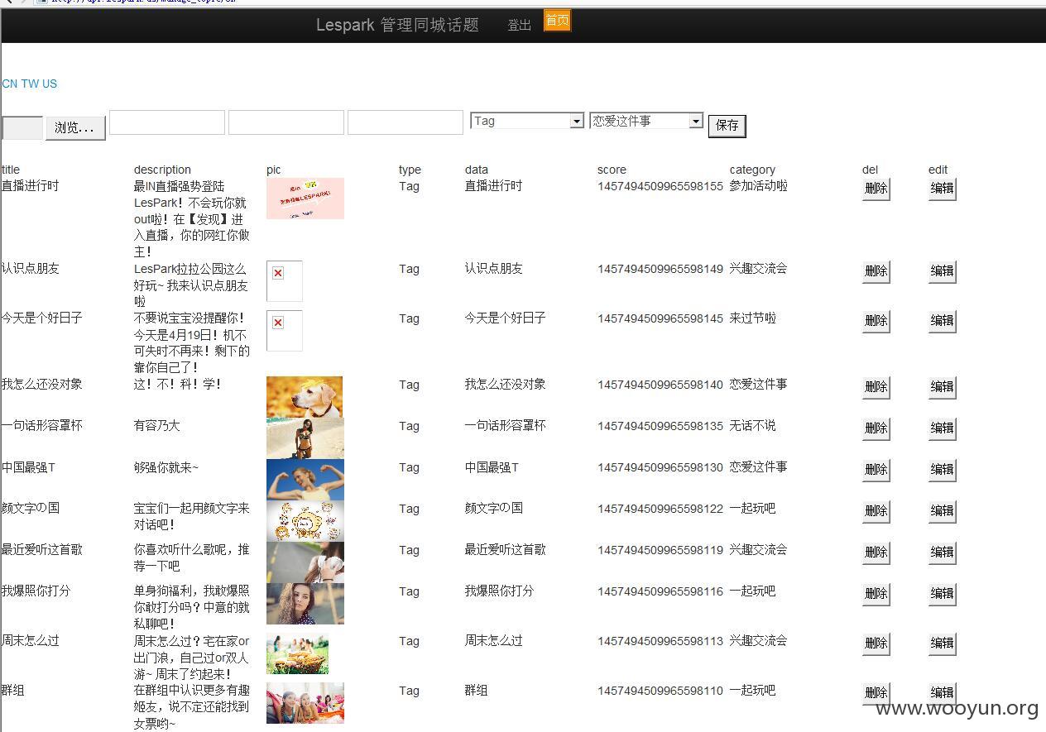Viewport: 1046px width, 732px height.
Task: Delete the 周末怎么过 topic
Action: [876, 643]
